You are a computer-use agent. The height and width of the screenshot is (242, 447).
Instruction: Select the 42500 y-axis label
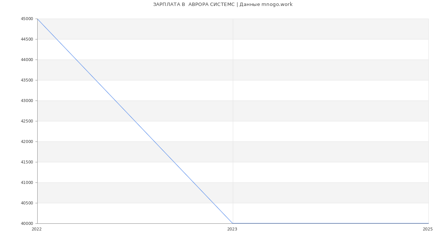coord(28,121)
